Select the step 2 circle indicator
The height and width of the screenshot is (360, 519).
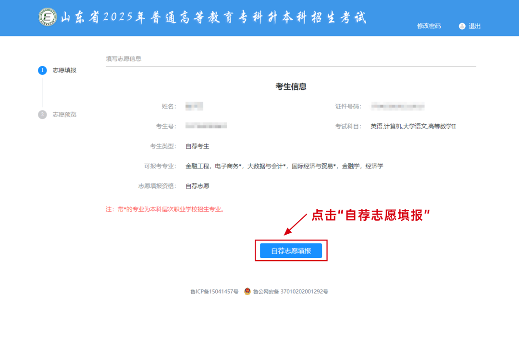point(43,114)
